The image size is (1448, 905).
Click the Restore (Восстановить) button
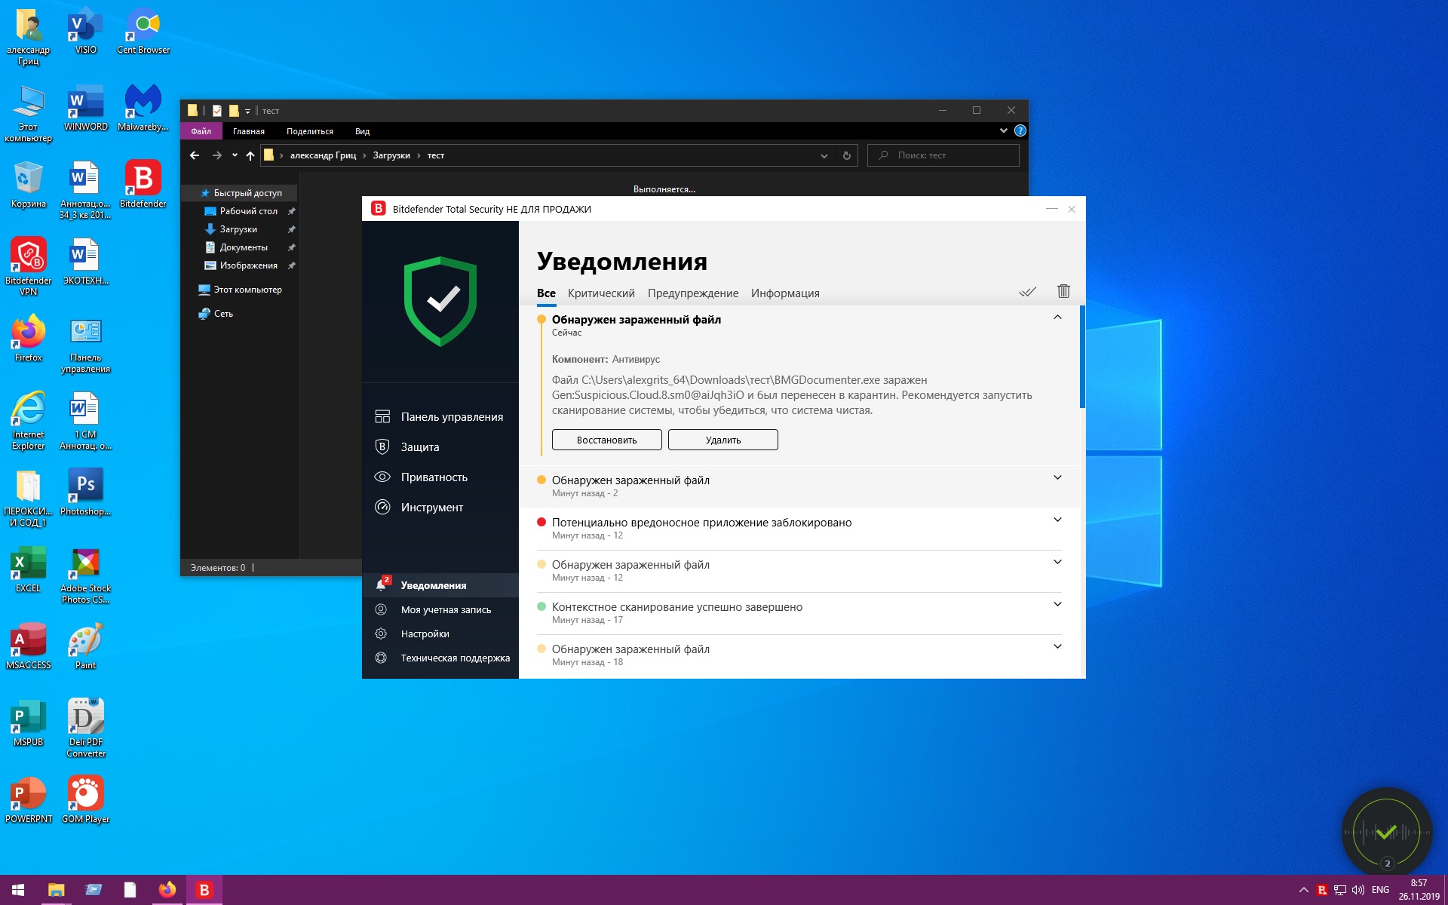tap(606, 440)
